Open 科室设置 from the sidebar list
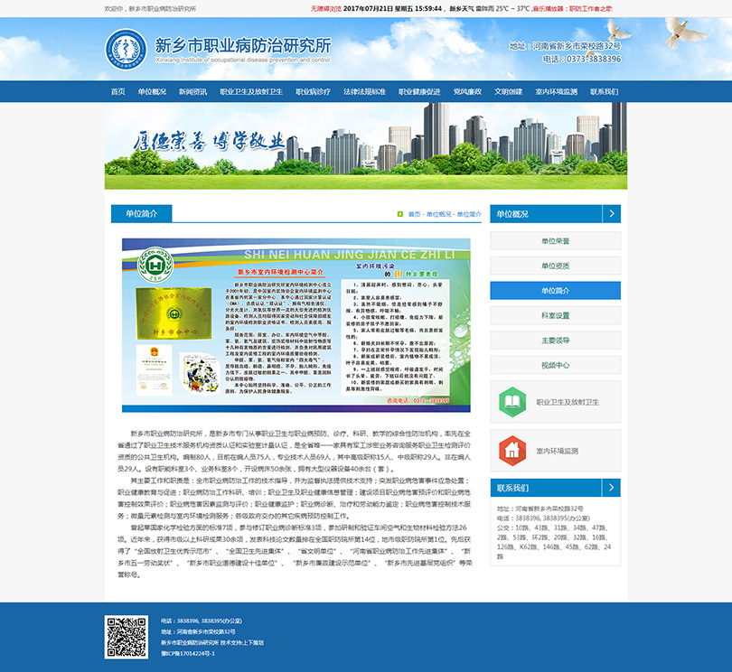Image resolution: width=732 pixels, height=672 pixels. pyautogui.click(x=555, y=315)
